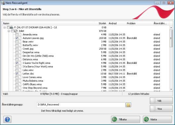Click the Nero RescueAgent title bar icon

pos(3,3)
